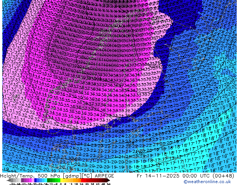The height and width of the screenshot is (185, 239).
Task: Click the '00:00 UTC' time in caption
Action: pos(196,176)
